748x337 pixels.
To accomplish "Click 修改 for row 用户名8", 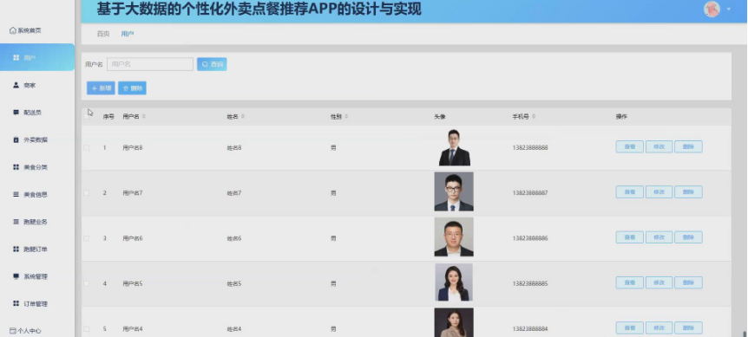I will [x=659, y=146].
